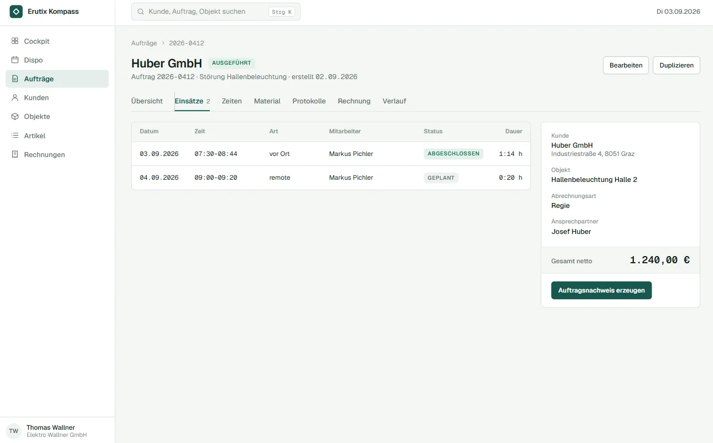Click the Dispo calendar icon

15,60
